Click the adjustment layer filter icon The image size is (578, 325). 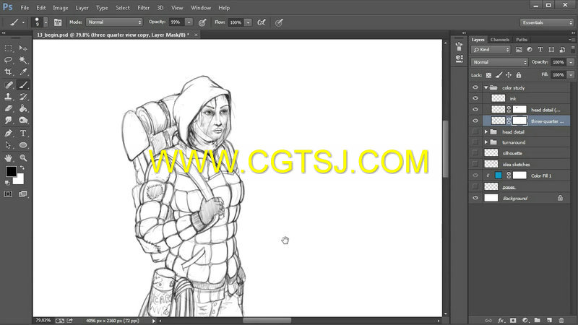tap(530, 49)
